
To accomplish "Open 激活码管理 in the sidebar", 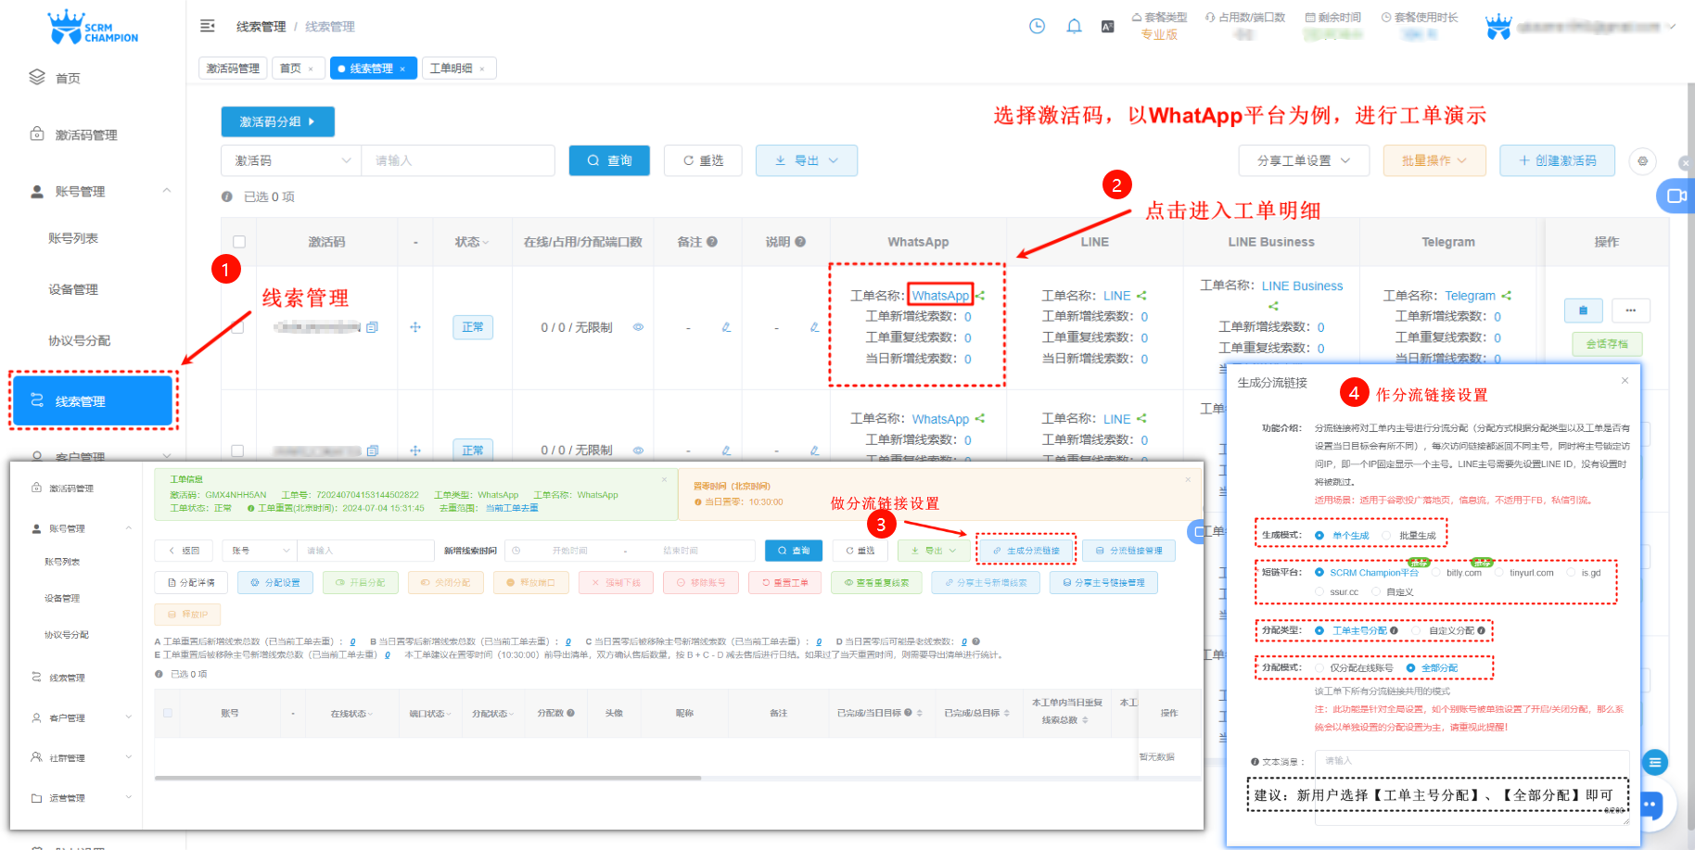I will [85, 135].
